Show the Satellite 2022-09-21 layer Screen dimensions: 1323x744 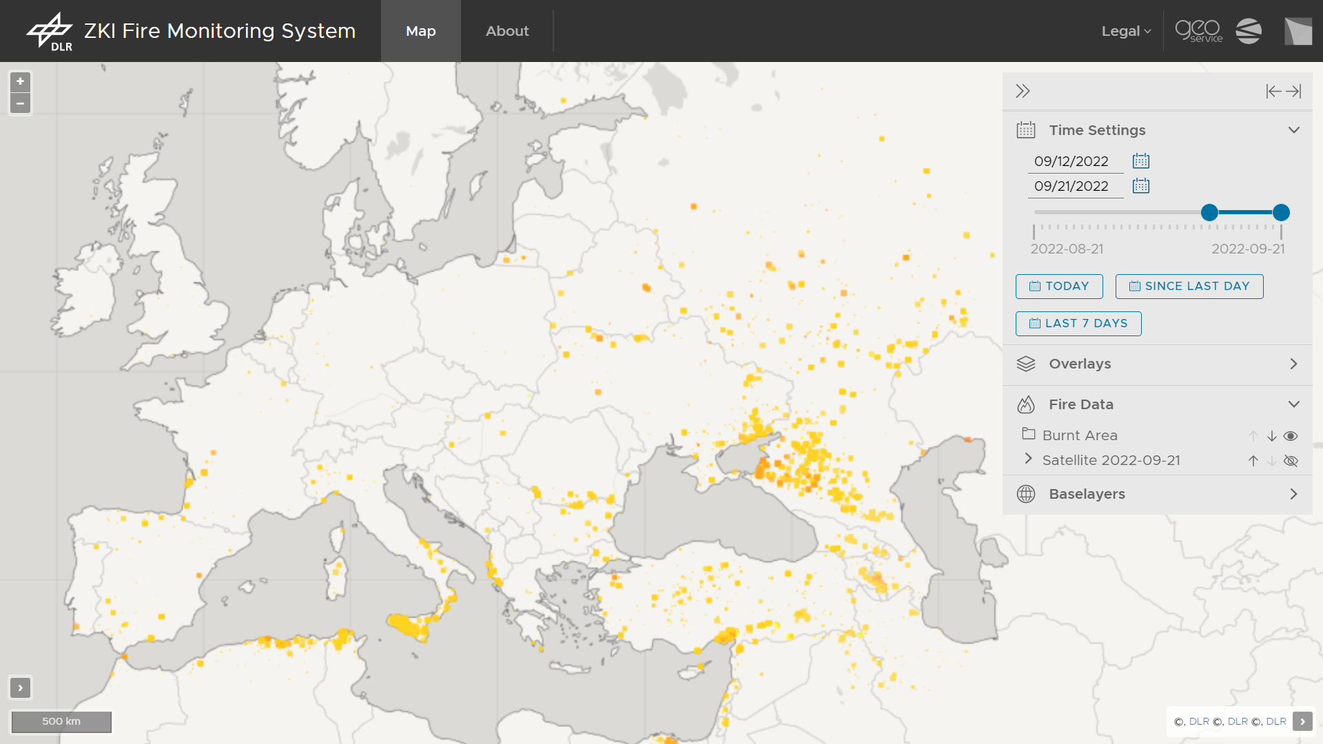[x=1291, y=461]
